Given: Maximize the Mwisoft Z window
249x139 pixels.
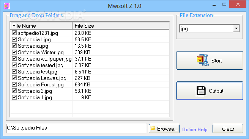Looking at the screenshot, I should pos(224,5).
